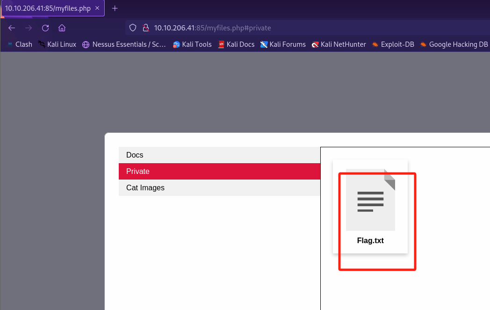Open the Kali Linux bookmark
This screenshot has width=490, height=310.
[57, 44]
